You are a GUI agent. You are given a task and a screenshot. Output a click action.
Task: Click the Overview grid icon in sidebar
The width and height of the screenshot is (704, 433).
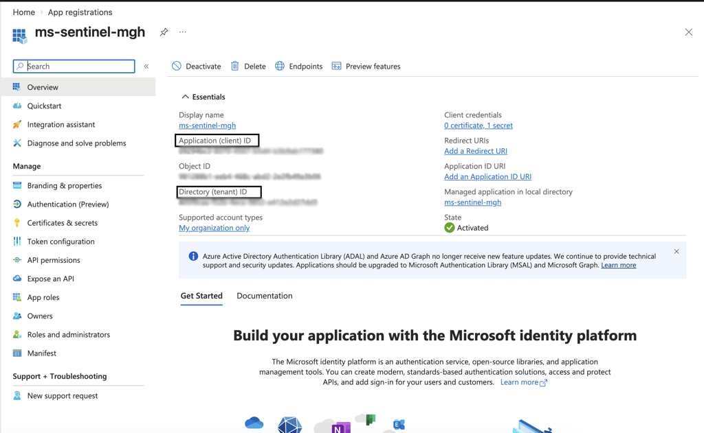coord(17,87)
